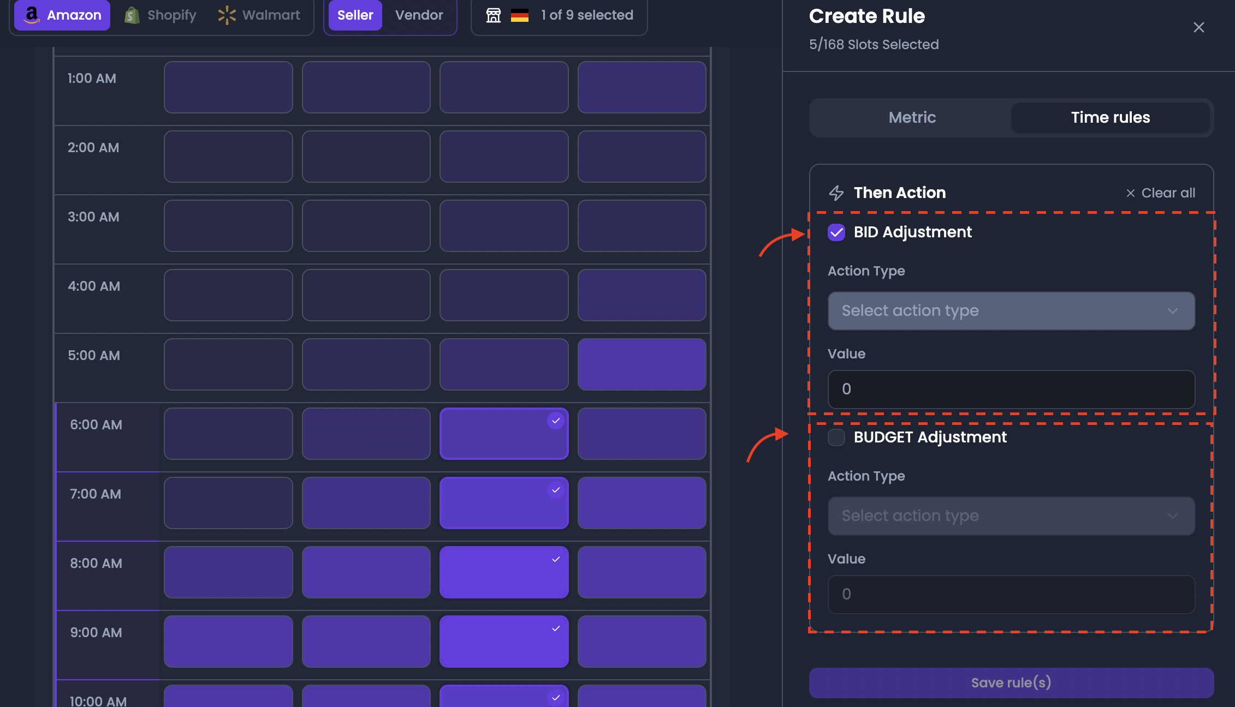Click the lightning bolt Then Action icon

[836, 193]
